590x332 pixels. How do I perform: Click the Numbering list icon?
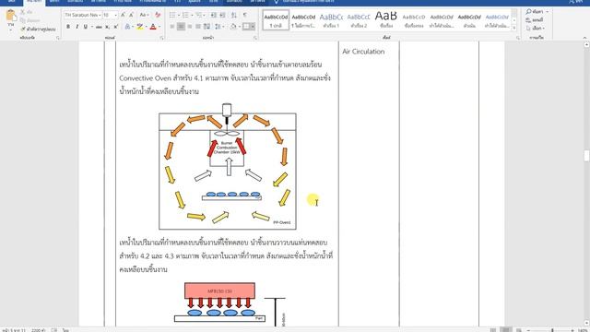tap(186, 15)
